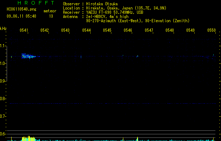Click the 0.6 kHz axis label
The image size is (221, 141).
(3, 134)
